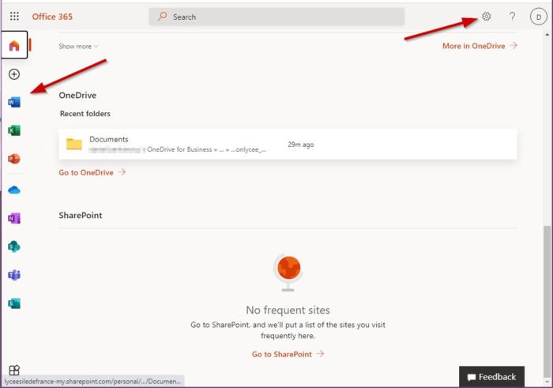Launch Word from the sidebar
The width and height of the screenshot is (553, 388).
point(14,102)
